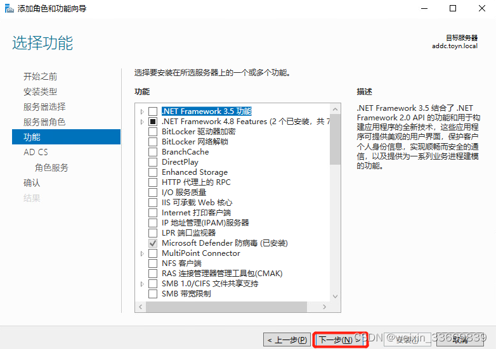Select the NFS 客户端 checkbox
The width and height of the screenshot is (496, 349).
tap(153, 263)
